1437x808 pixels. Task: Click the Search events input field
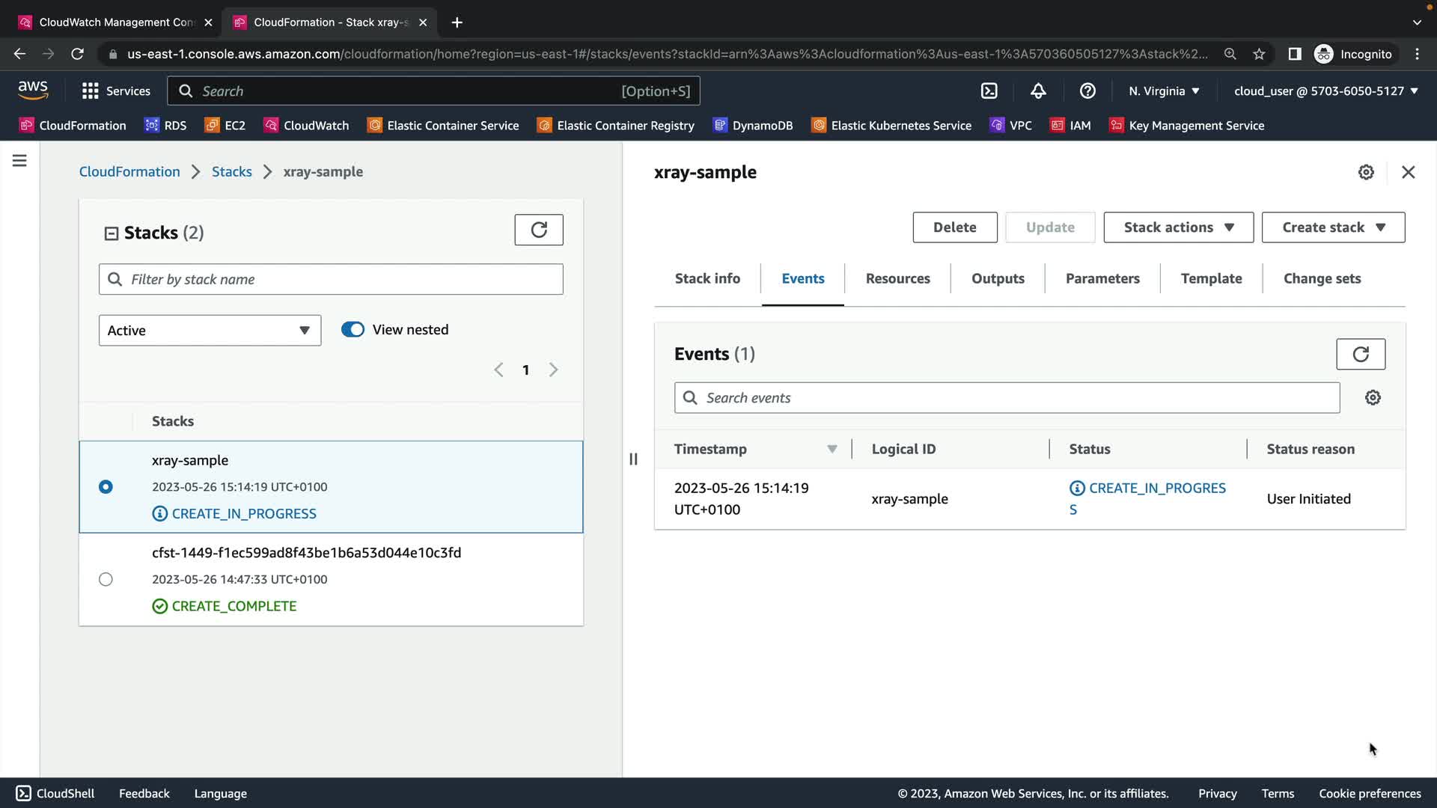click(1007, 398)
